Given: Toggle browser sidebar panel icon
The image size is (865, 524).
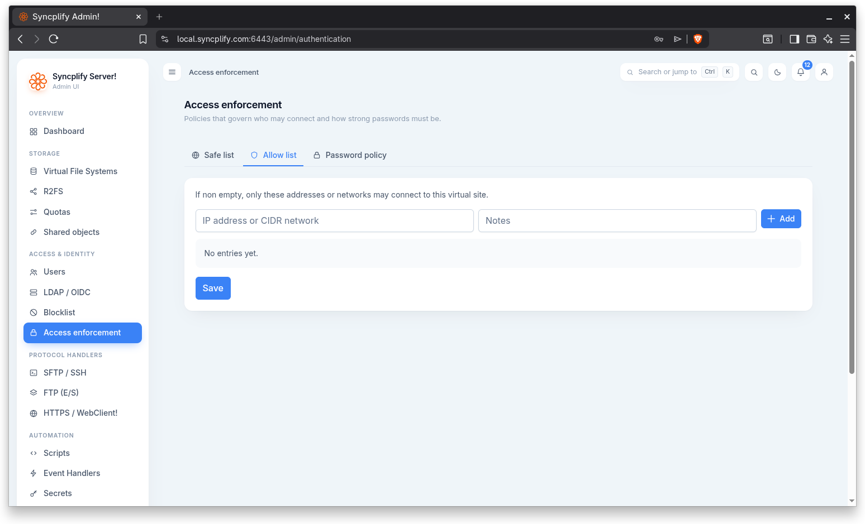Looking at the screenshot, I should tap(794, 39).
